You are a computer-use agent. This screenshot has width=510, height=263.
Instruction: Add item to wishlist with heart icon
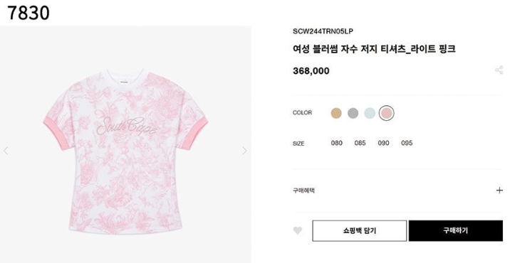(x=298, y=230)
